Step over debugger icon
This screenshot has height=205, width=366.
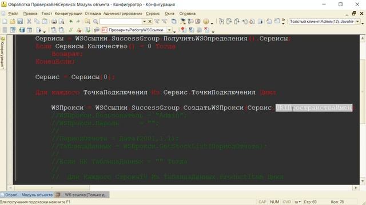coord(229,22)
